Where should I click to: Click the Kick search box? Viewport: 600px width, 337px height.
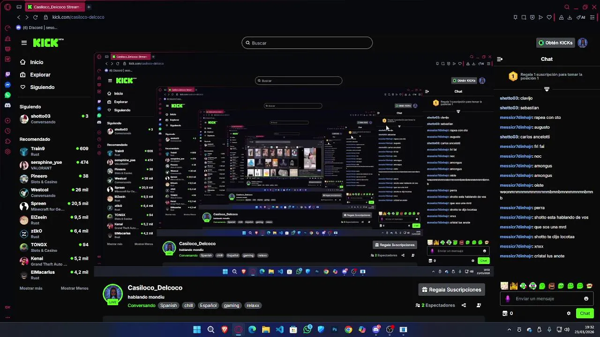[307, 43]
